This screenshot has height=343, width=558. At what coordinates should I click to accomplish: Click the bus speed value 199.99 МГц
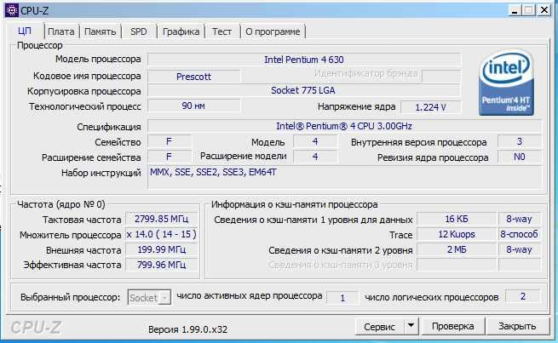(x=162, y=249)
